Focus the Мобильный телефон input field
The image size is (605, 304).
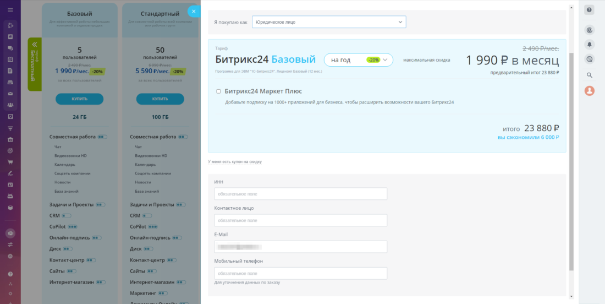click(300, 273)
